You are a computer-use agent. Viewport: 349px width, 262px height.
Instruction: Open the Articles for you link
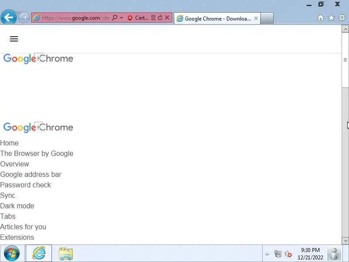(x=23, y=227)
